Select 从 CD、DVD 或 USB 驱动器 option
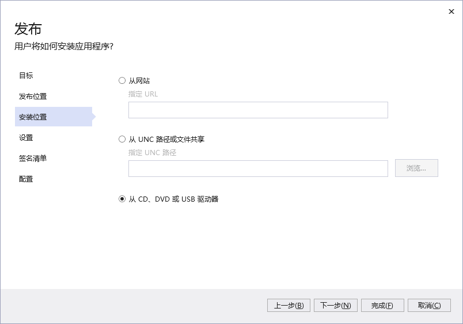Image resolution: width=463 pixels, height=324 pixels. 122,199
